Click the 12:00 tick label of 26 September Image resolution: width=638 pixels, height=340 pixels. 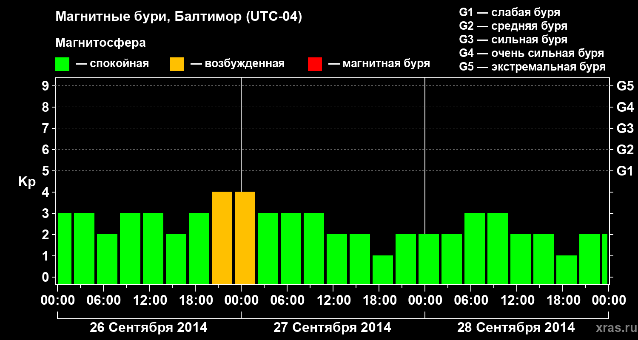tap(149, 300)
